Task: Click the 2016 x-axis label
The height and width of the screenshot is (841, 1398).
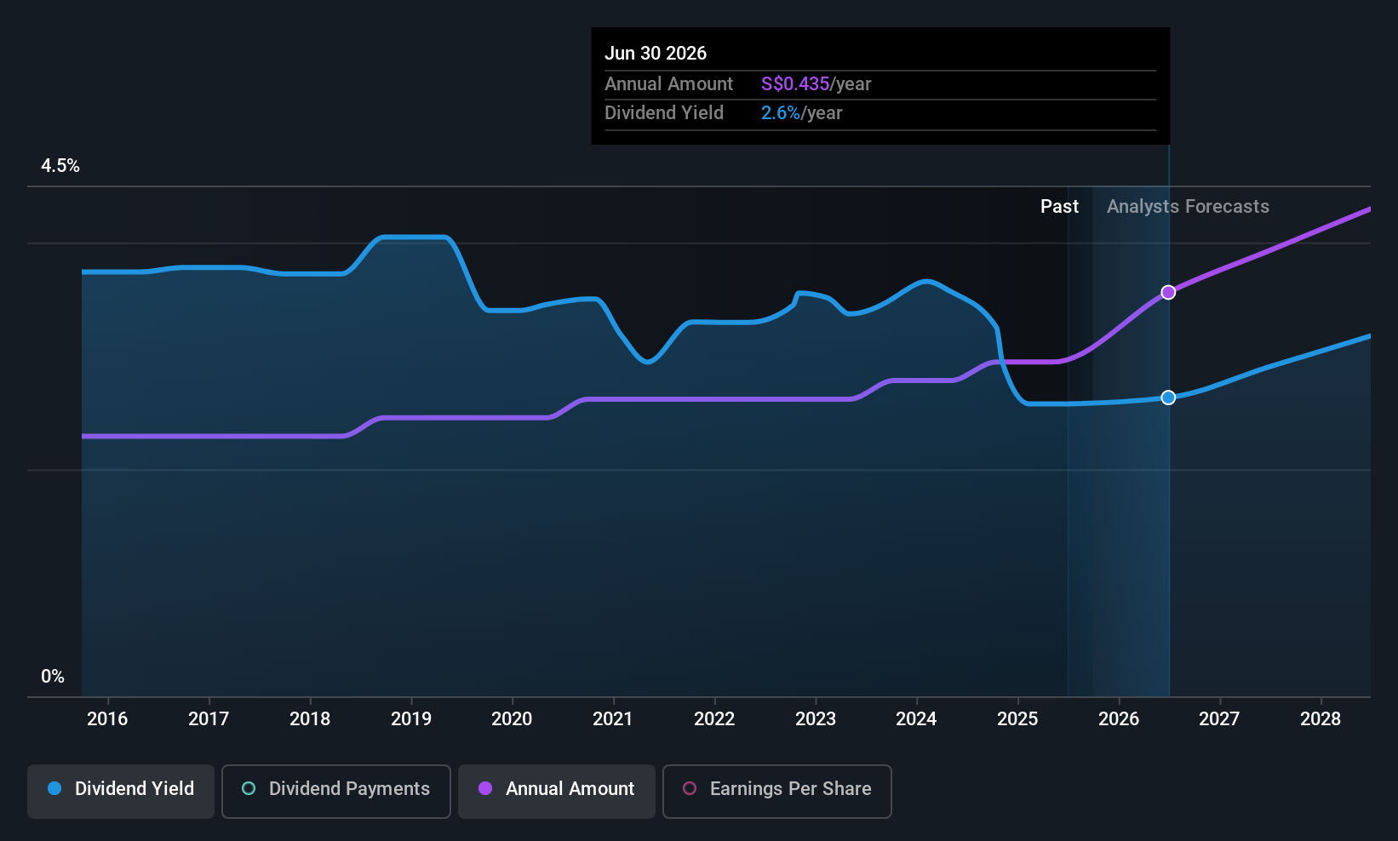Action: coord(107,718)
